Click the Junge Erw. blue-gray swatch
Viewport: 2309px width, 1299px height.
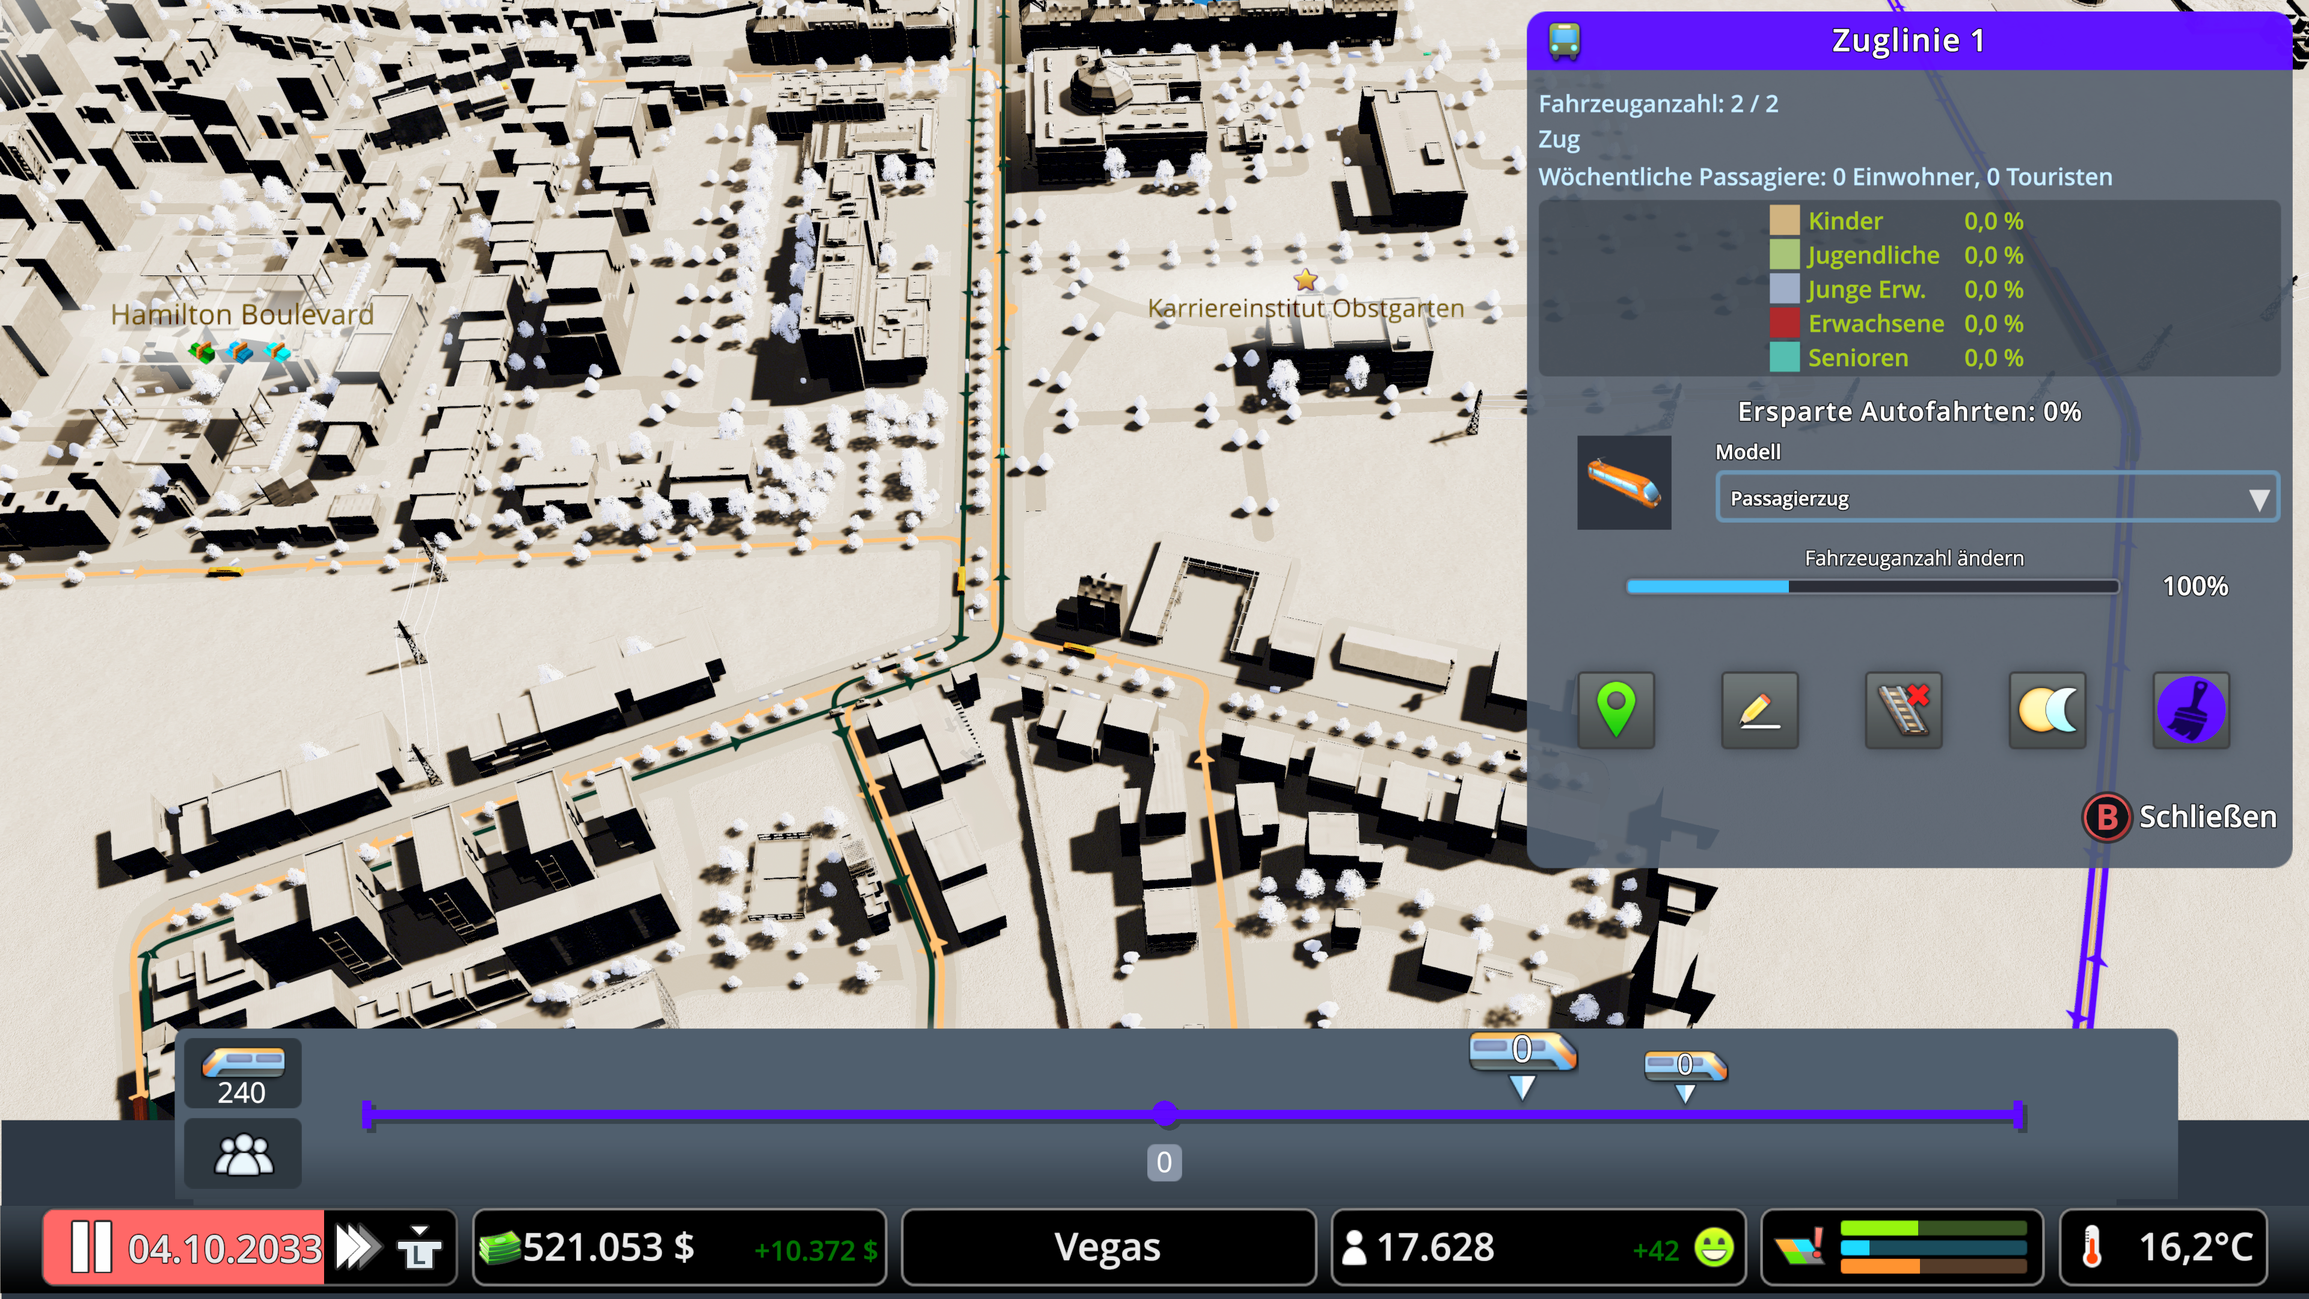[x=1783, y=289]
